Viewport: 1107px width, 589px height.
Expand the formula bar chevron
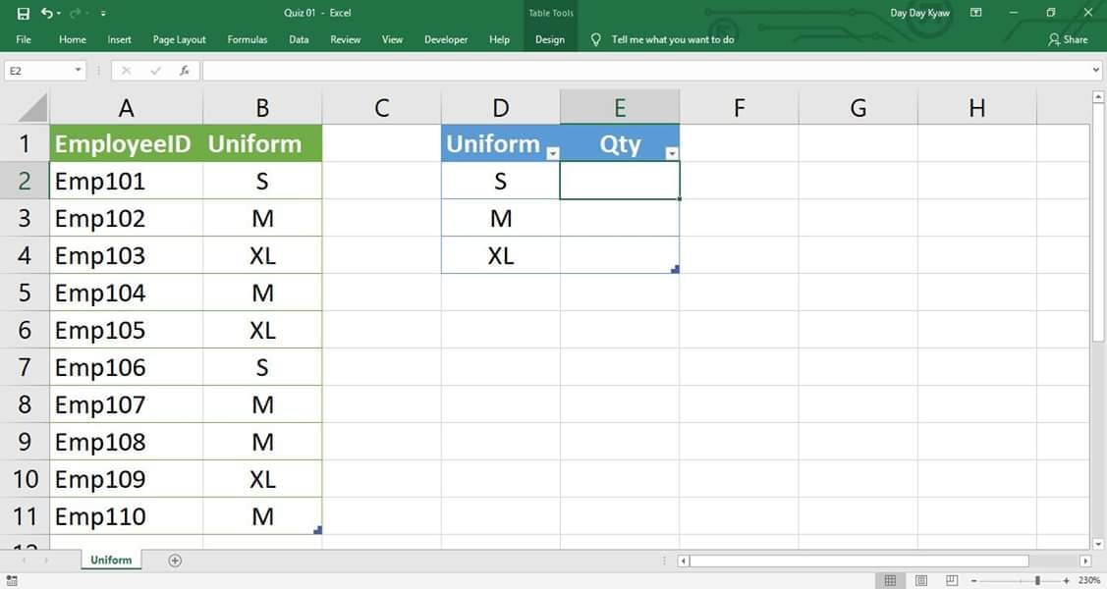click(x=1096, y=71)
